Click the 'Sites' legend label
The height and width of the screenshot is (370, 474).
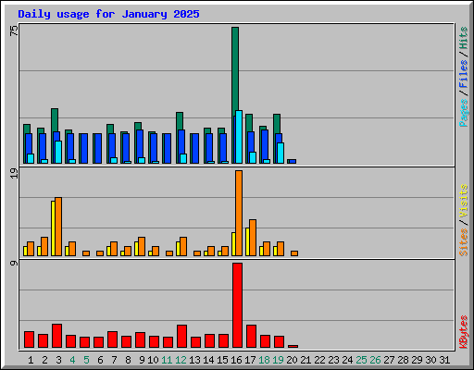(464, 242)
